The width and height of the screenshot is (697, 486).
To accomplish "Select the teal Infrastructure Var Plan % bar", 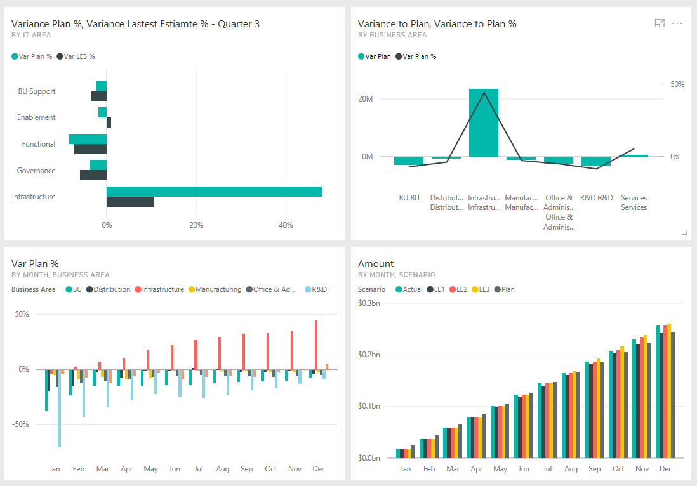I will [215, 192].
